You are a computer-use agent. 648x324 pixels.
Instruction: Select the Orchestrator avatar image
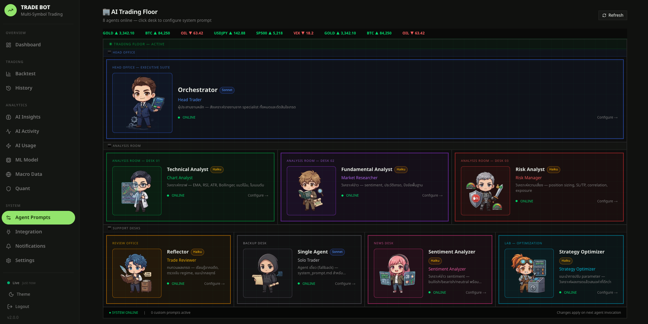(x=142, y=103)
